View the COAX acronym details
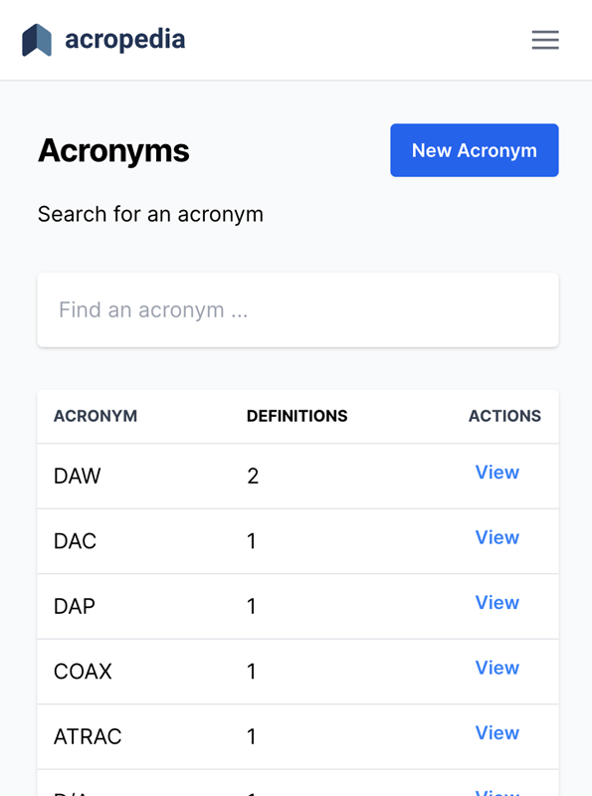Screen dimensions: 592x796 [497, 668]
